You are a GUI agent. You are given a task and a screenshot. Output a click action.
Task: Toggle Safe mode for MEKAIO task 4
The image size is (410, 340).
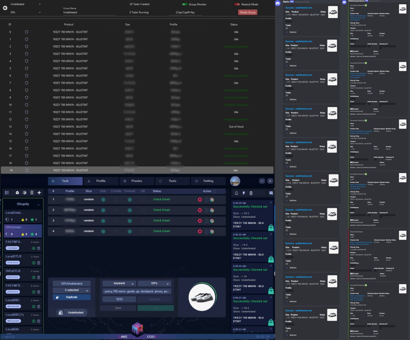(x=103, y=231)
